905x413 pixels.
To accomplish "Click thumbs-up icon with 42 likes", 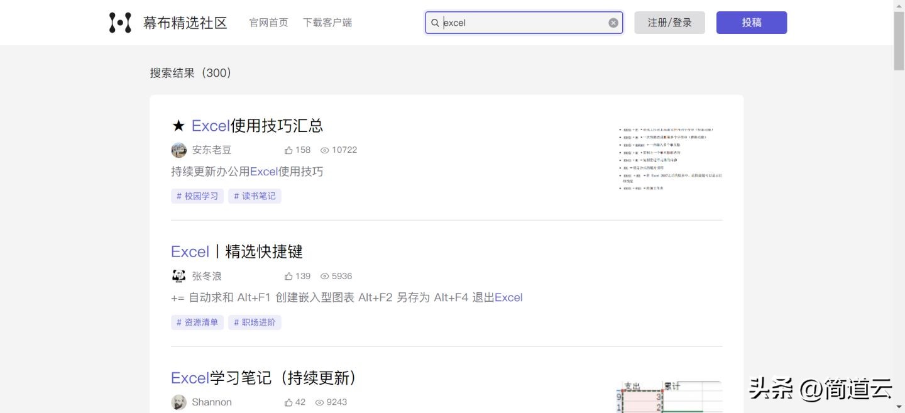I will 288,402.
